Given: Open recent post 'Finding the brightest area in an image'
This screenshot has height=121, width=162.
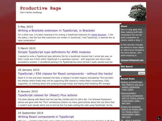Looking at the screenshot, I should [132, 112].
